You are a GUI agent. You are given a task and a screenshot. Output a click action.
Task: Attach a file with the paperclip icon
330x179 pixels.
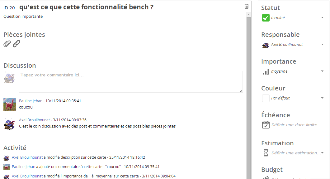(x=7, y=44)
